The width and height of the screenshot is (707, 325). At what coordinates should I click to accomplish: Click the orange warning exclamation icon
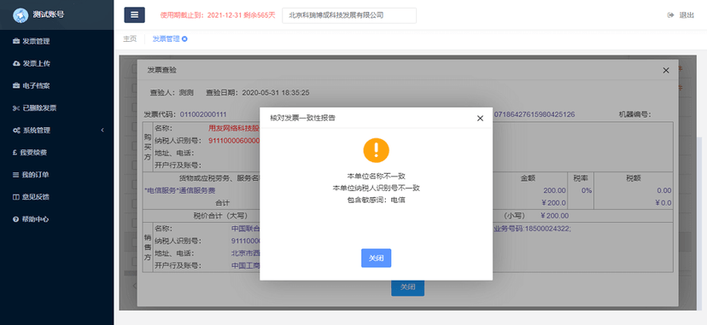(376, 150)
